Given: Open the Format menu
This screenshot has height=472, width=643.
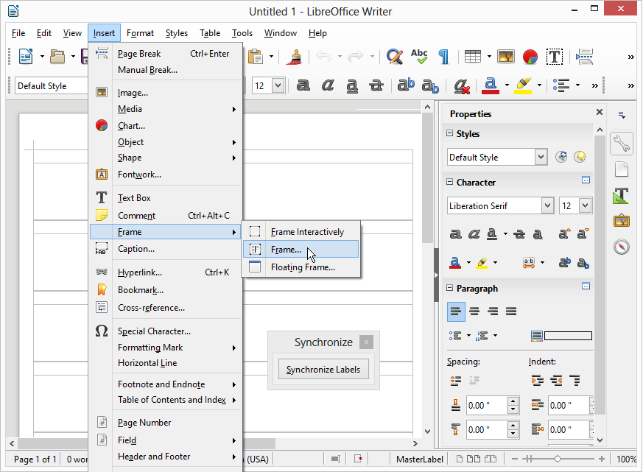Looking at the screenshot, I should pos(140,33).
